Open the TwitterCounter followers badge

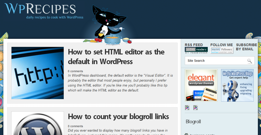222,50
